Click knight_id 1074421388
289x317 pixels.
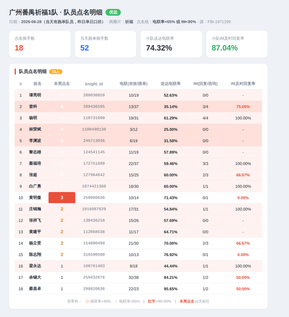(x=94, y=186)
